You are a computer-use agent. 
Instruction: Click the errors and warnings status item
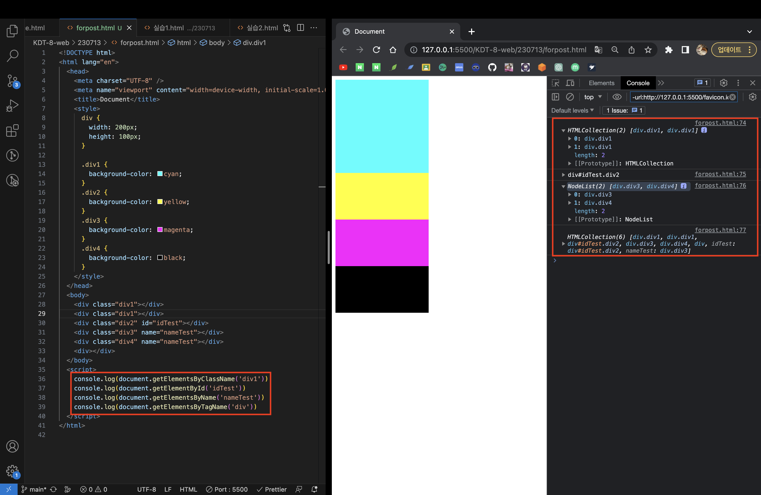(x=94, y=489)
